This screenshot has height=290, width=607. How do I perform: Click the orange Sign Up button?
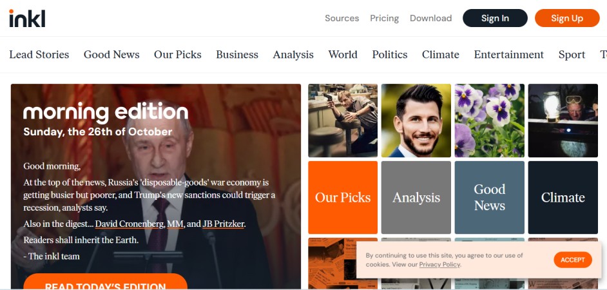567,18
